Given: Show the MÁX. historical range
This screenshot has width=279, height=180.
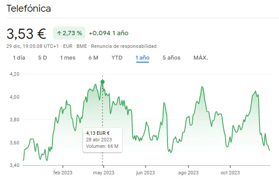Looking at the screenshot, I should tap(200, 58).
